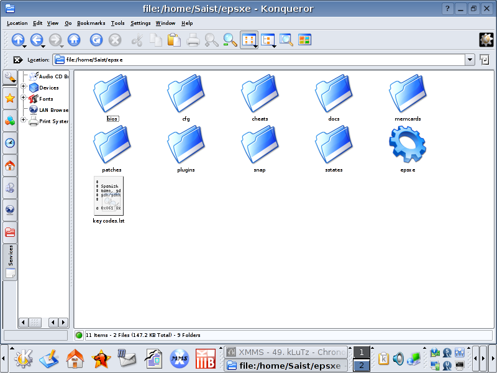The width and height of the screenshot is (497, 373).
Task: Click the Home toolbar icon
Action: coord(74,40)
